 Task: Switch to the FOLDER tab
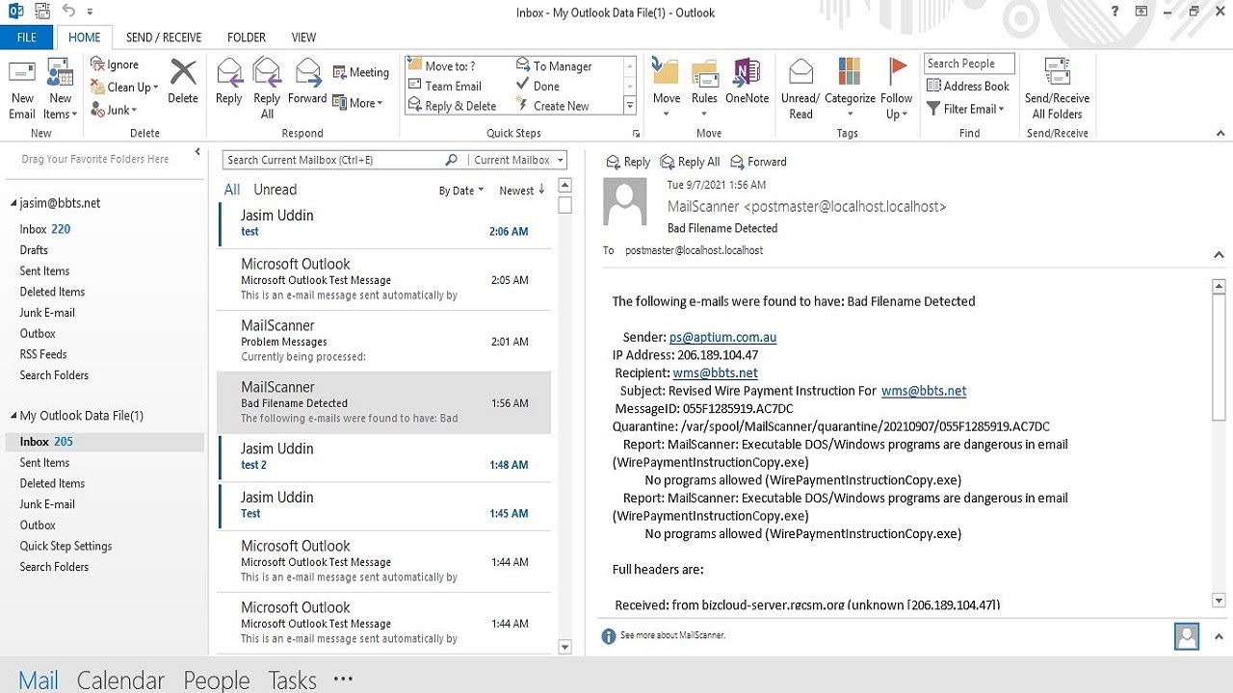pos(247,38)
